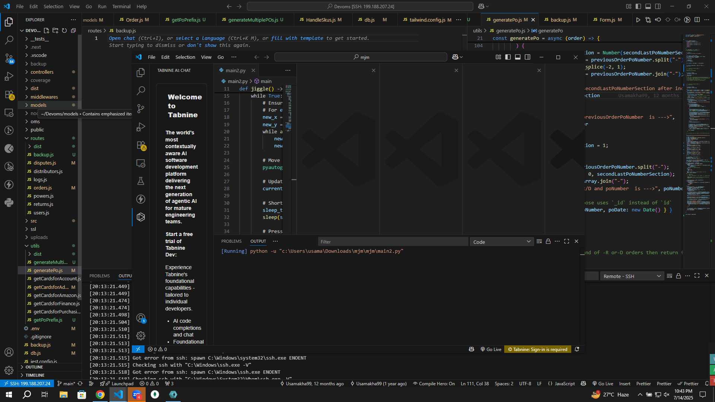Open Remote Explorer in main activity bar
The image size is (715, 402).
tap(9, 112)
